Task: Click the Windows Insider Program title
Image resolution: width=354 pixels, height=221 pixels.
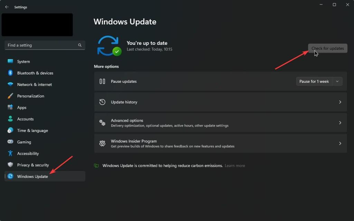Action: [x=134, y=141]
